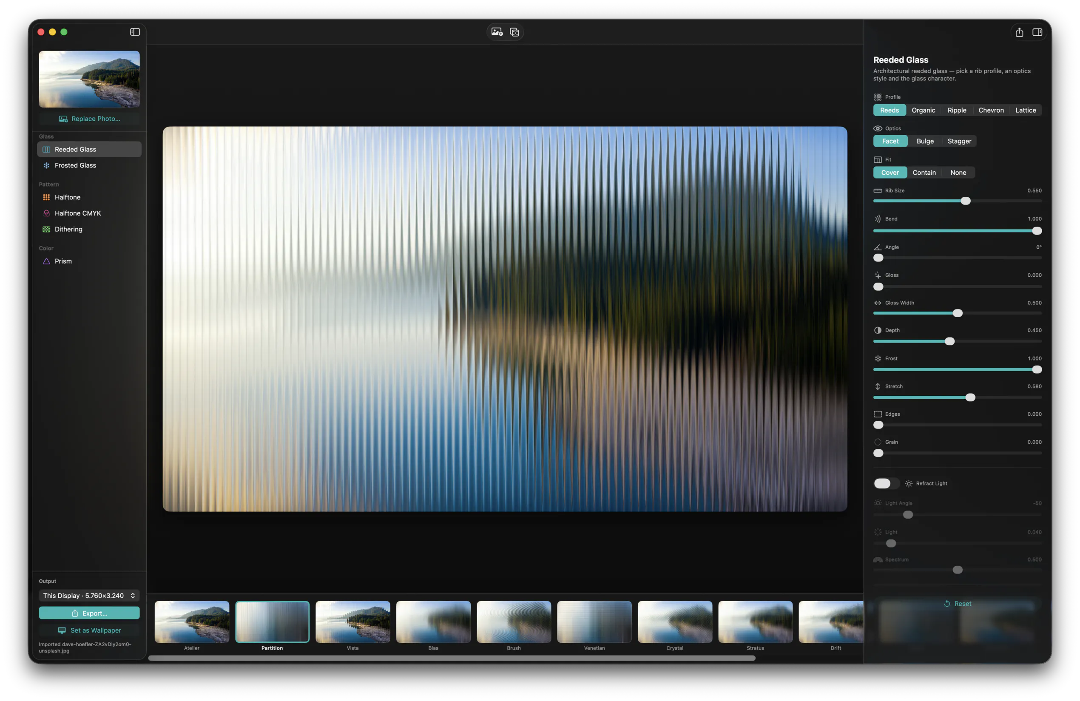Screen dimensions: 1080x701
Task: Choose Contain fit mode
Action: [x=924, y=173]
